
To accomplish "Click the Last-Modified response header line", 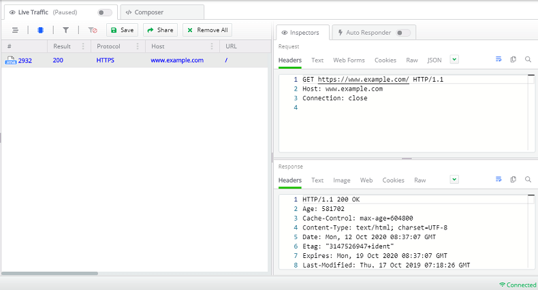I will pos(386,265).
